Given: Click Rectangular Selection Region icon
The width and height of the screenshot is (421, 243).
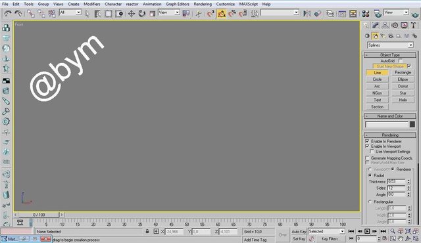Looking at the screenshot, I should click(x=108, y=13).
